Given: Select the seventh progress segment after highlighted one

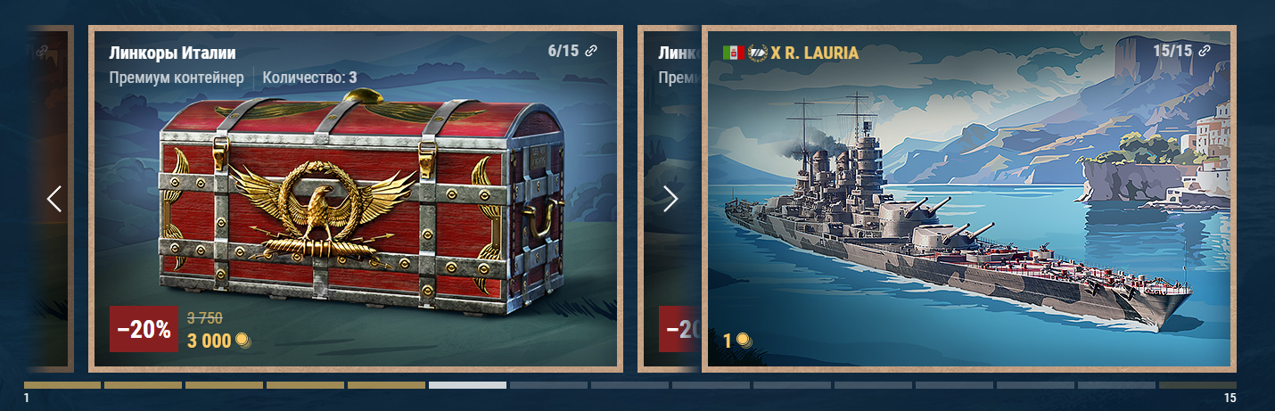Looking at the screenshot, I should pos(548,385).
